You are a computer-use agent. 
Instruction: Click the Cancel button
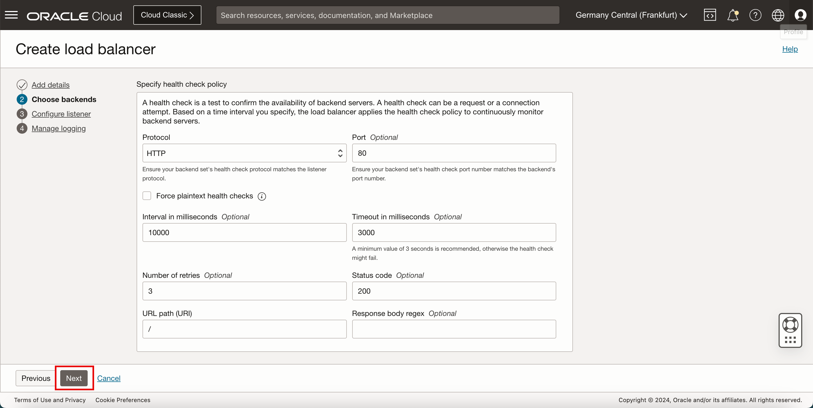108,378
